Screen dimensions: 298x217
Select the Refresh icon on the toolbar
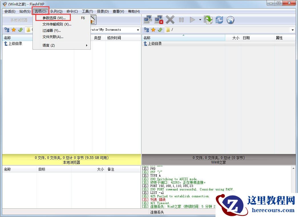coord(219,20)
